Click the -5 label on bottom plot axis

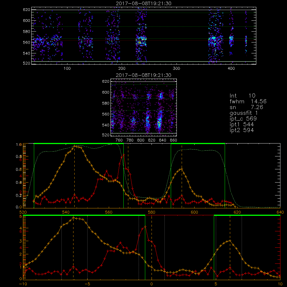coord(87,284)
